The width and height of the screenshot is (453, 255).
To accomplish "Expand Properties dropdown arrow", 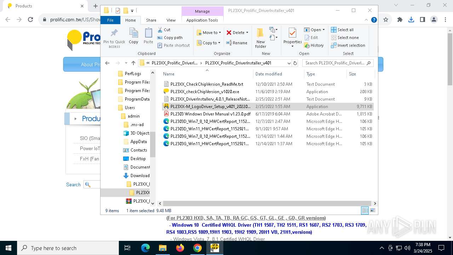I will pos(292,46).
